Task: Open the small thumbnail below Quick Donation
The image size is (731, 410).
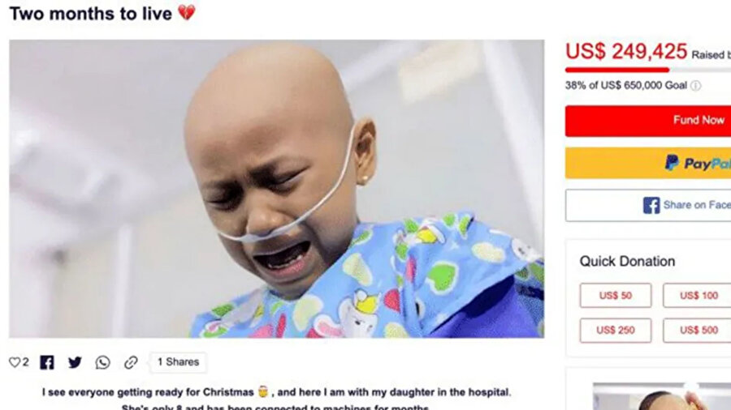Action: pos(662,396)
